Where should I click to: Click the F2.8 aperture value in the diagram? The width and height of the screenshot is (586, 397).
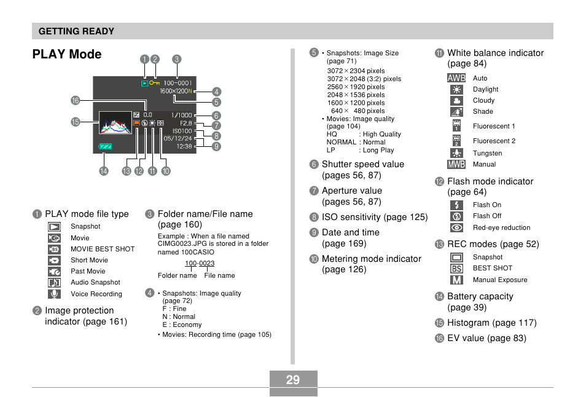coord(186,123)
